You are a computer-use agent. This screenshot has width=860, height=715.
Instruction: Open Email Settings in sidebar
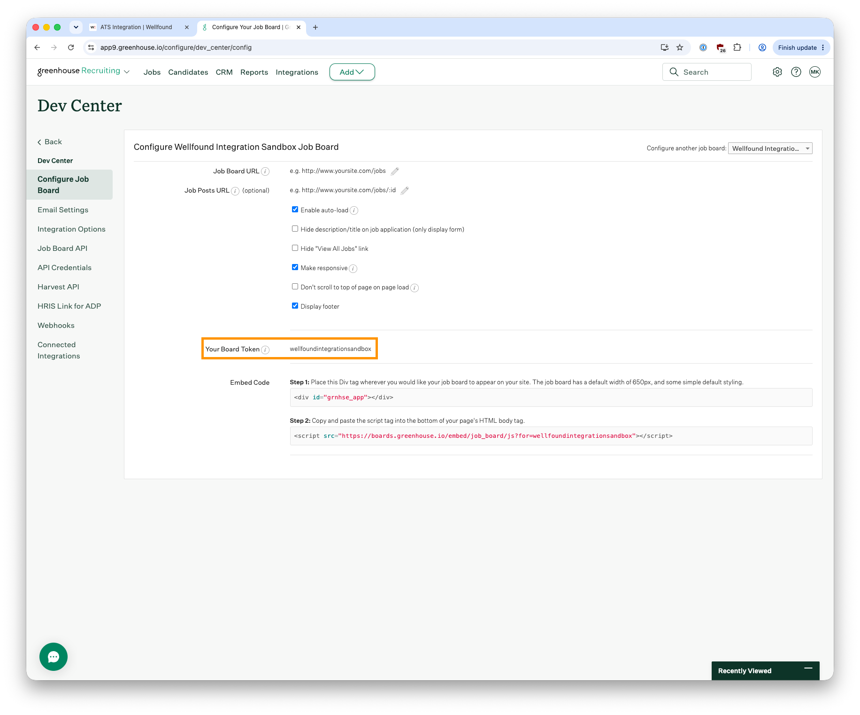click(x=63, y=210)
